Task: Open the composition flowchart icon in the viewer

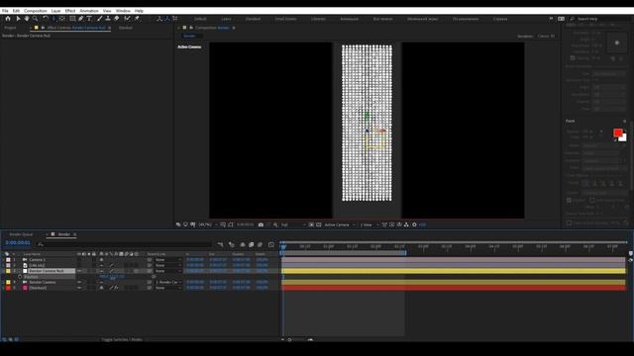Action: [x=406, y=224]
